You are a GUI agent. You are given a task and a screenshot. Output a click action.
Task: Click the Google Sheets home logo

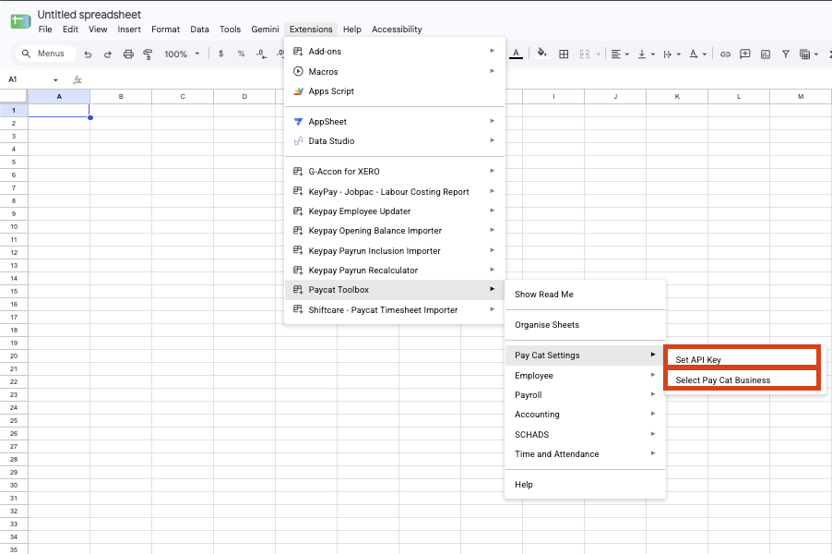[x=20, y=22]
